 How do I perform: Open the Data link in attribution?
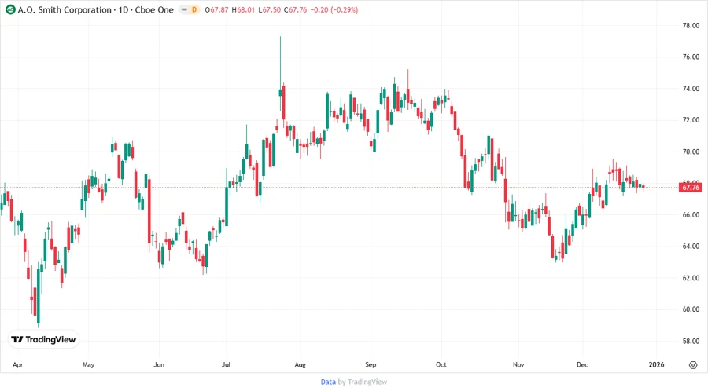[x=328, y=382]
